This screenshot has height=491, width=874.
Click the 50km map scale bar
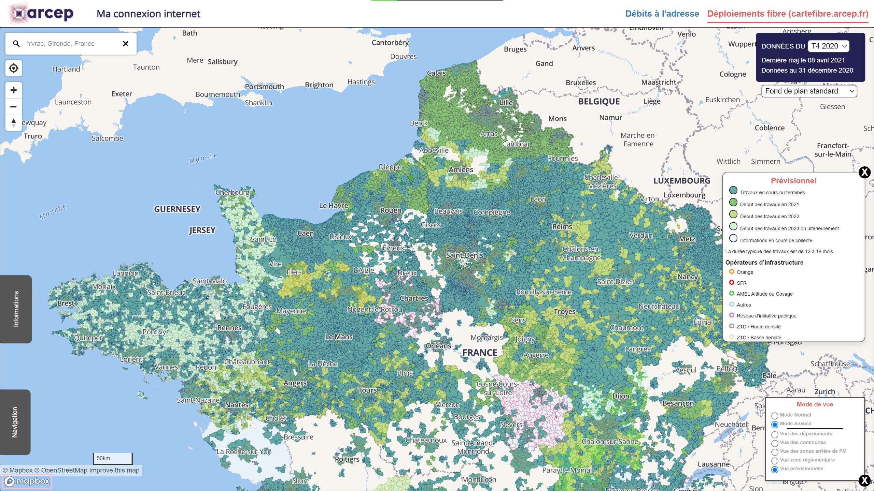coord(113,458)
